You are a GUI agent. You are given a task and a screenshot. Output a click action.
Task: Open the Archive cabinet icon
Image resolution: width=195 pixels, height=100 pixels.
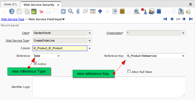pos(122,12)
